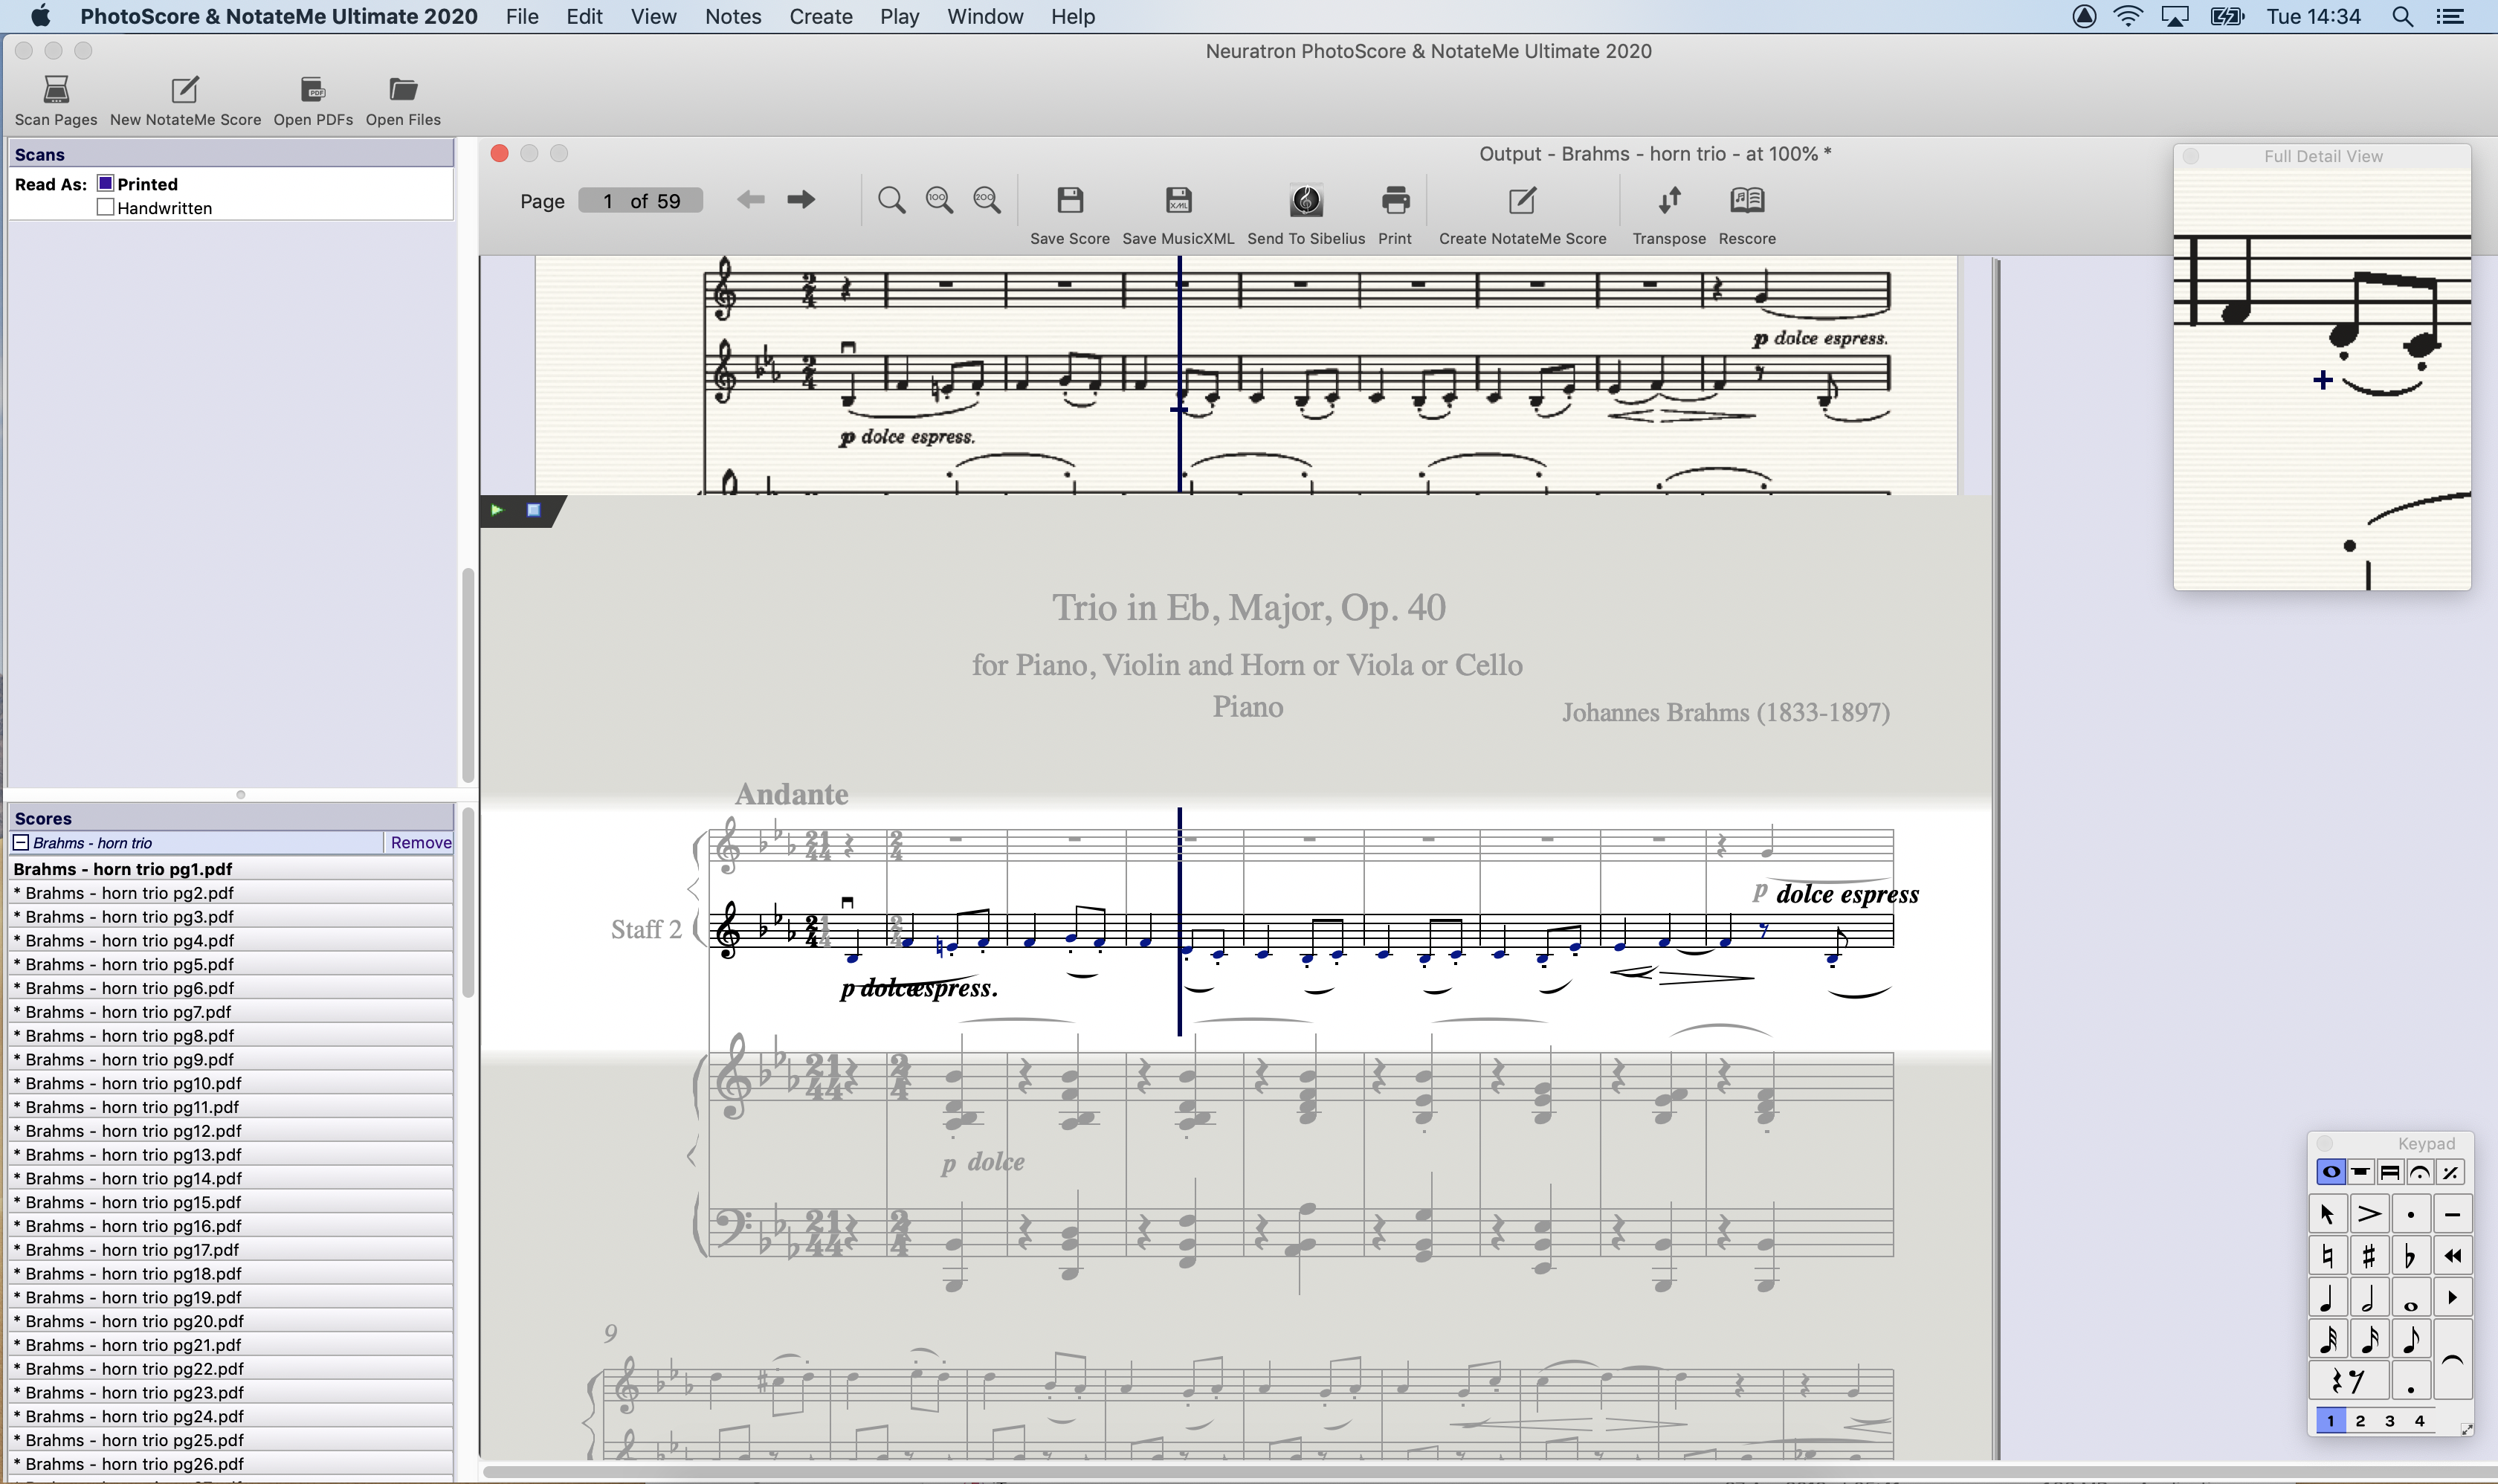Collapse the Brahms - horn trio score tree
Image resolution: width=2498 pixels, height=1484 pixels.
pyautogui.click(x=21, y=843)
